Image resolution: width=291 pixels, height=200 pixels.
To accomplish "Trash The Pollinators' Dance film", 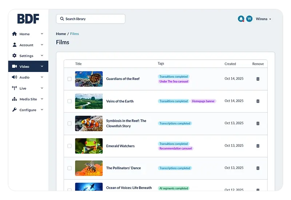I will tap(258, 168).
